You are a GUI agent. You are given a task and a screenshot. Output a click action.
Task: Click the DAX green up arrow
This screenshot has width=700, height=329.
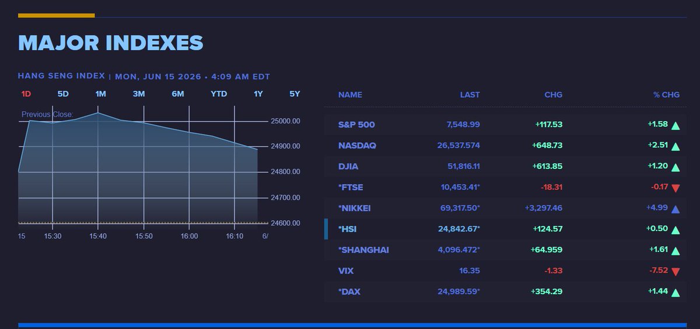675,292
